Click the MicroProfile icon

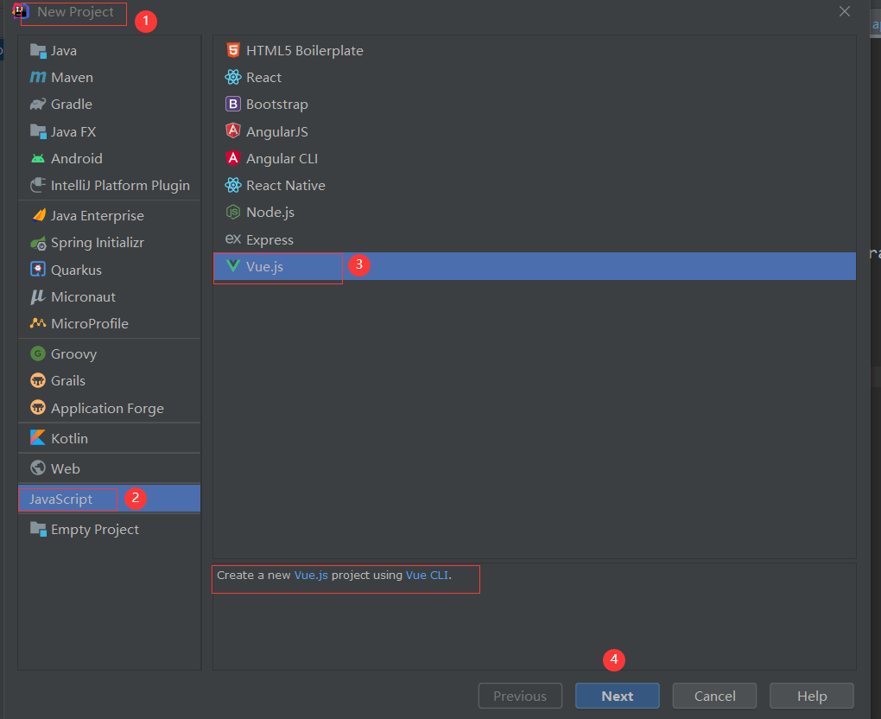(x=38, y=323)
